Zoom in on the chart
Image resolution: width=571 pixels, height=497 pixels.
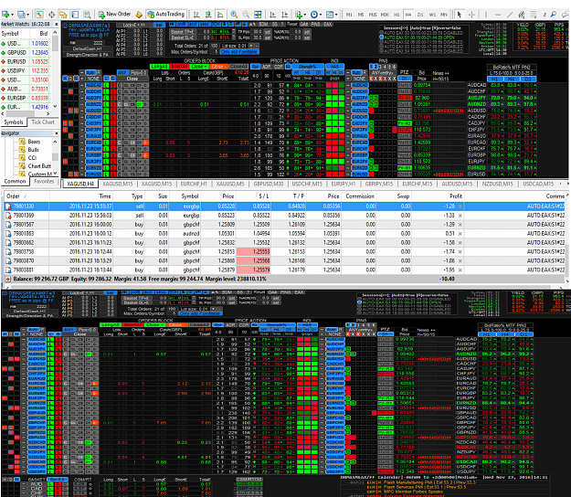[234, 15]
